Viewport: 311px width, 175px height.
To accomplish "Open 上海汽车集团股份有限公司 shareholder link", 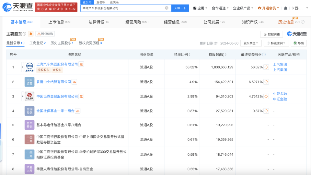I will 57,64.
